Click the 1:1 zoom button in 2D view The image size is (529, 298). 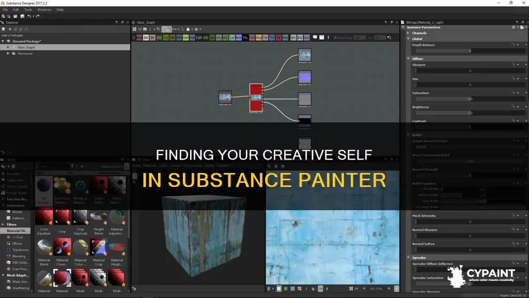pos(356,289)
